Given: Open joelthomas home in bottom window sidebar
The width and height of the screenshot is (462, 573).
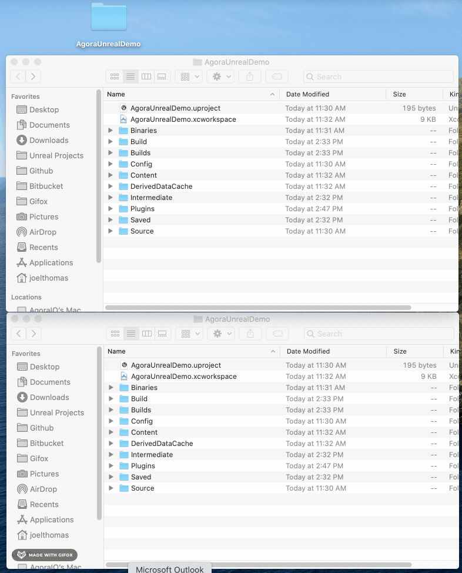Looking at the screenshot, I should pos(43,535).
